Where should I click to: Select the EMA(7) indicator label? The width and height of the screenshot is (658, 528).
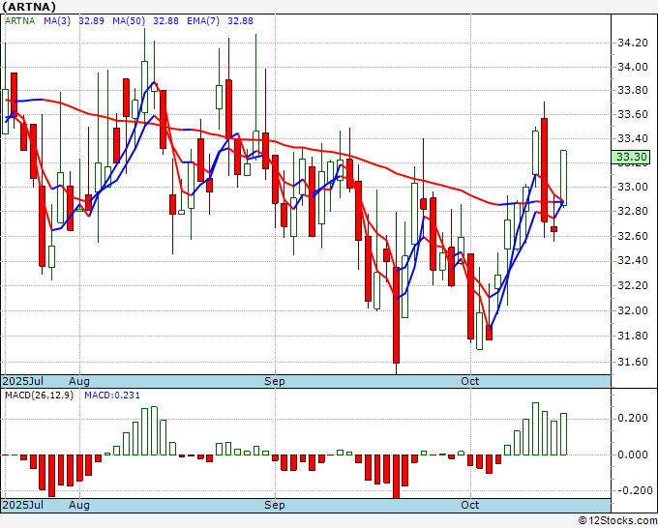(x=203, y=21)
